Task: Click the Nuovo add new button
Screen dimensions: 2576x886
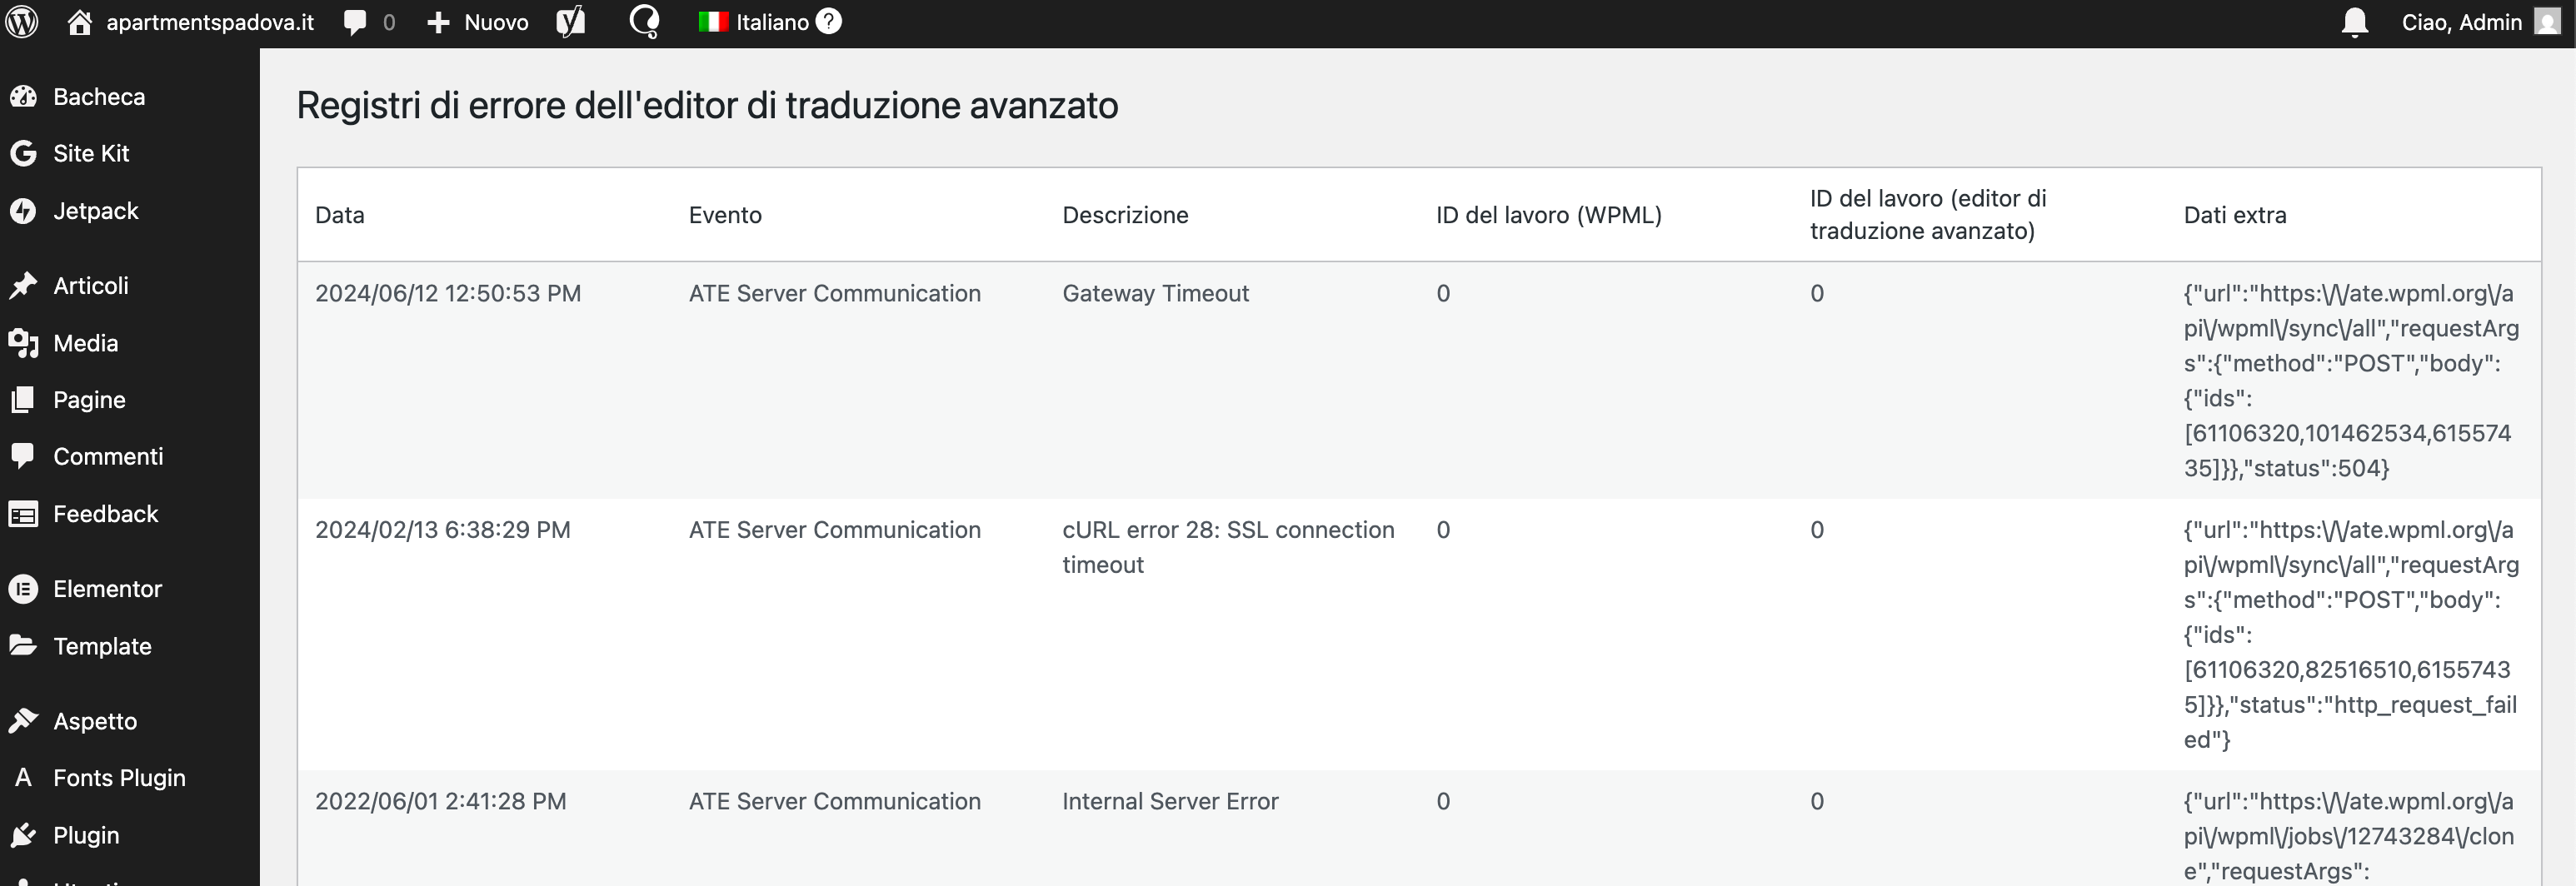Action: click(478, 22)
